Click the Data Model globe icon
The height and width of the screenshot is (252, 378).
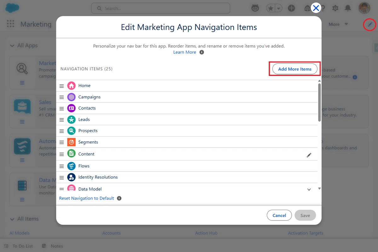[x=72, y=188]
